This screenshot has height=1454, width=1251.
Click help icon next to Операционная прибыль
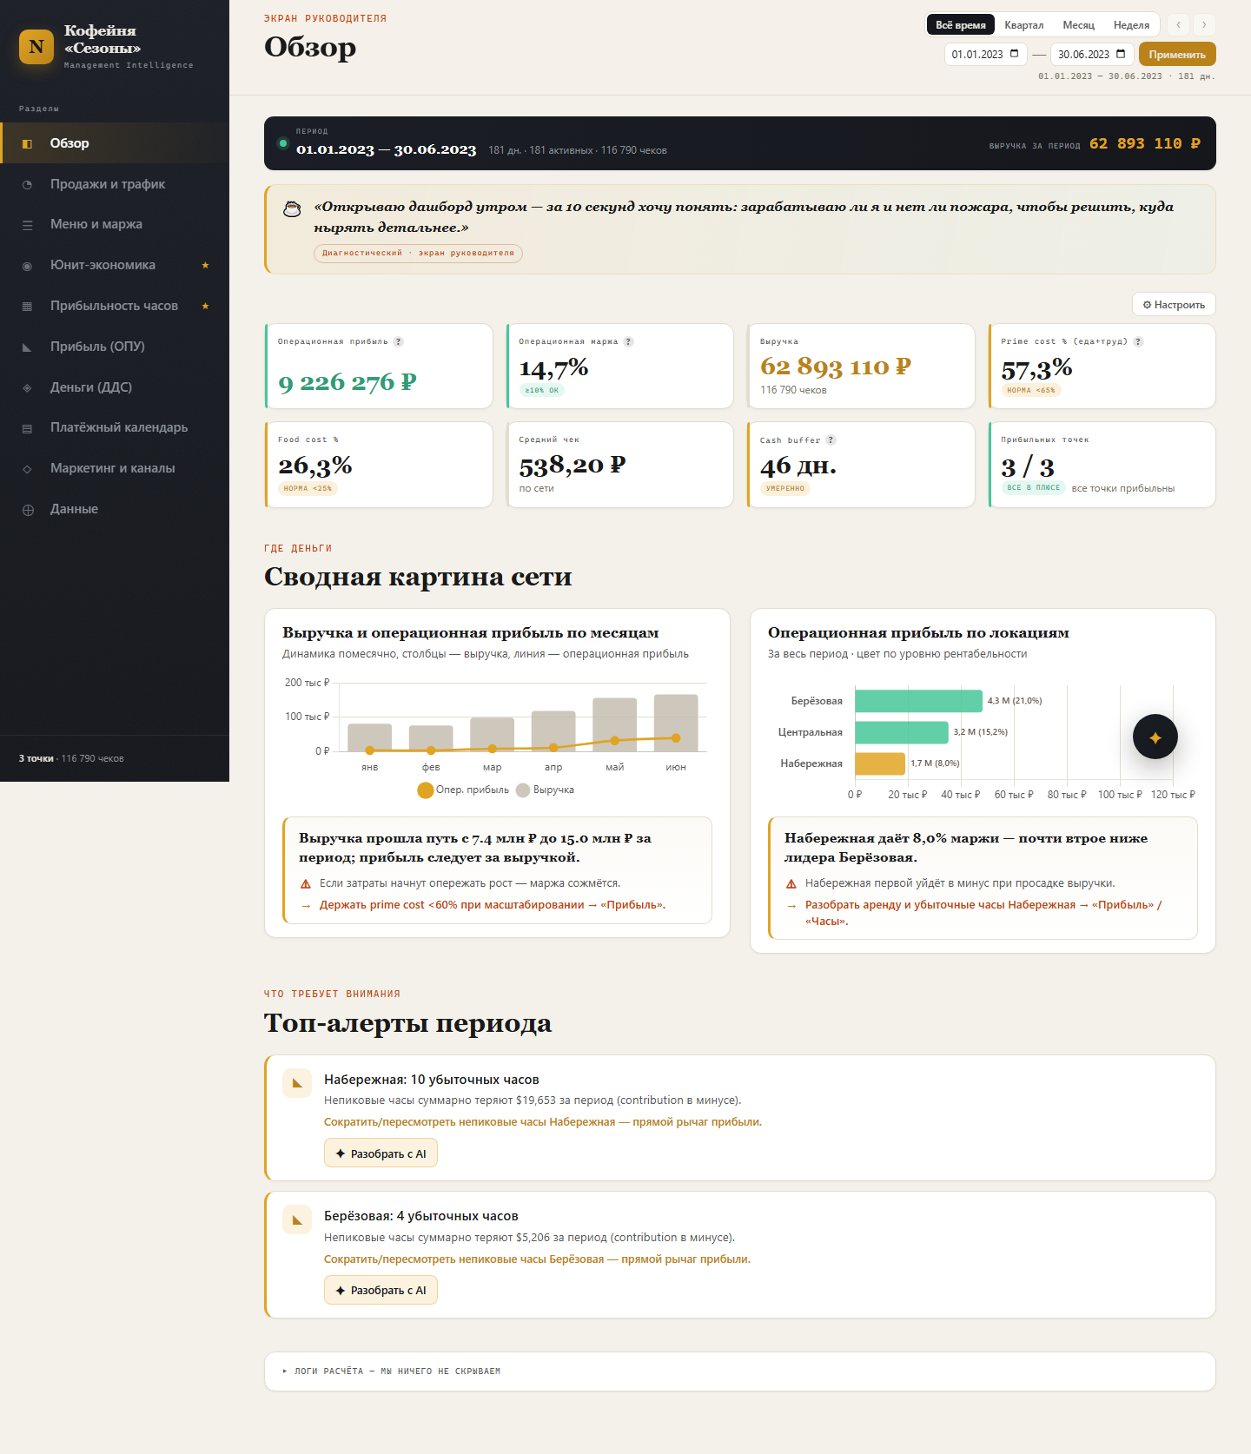click(398, 341)
